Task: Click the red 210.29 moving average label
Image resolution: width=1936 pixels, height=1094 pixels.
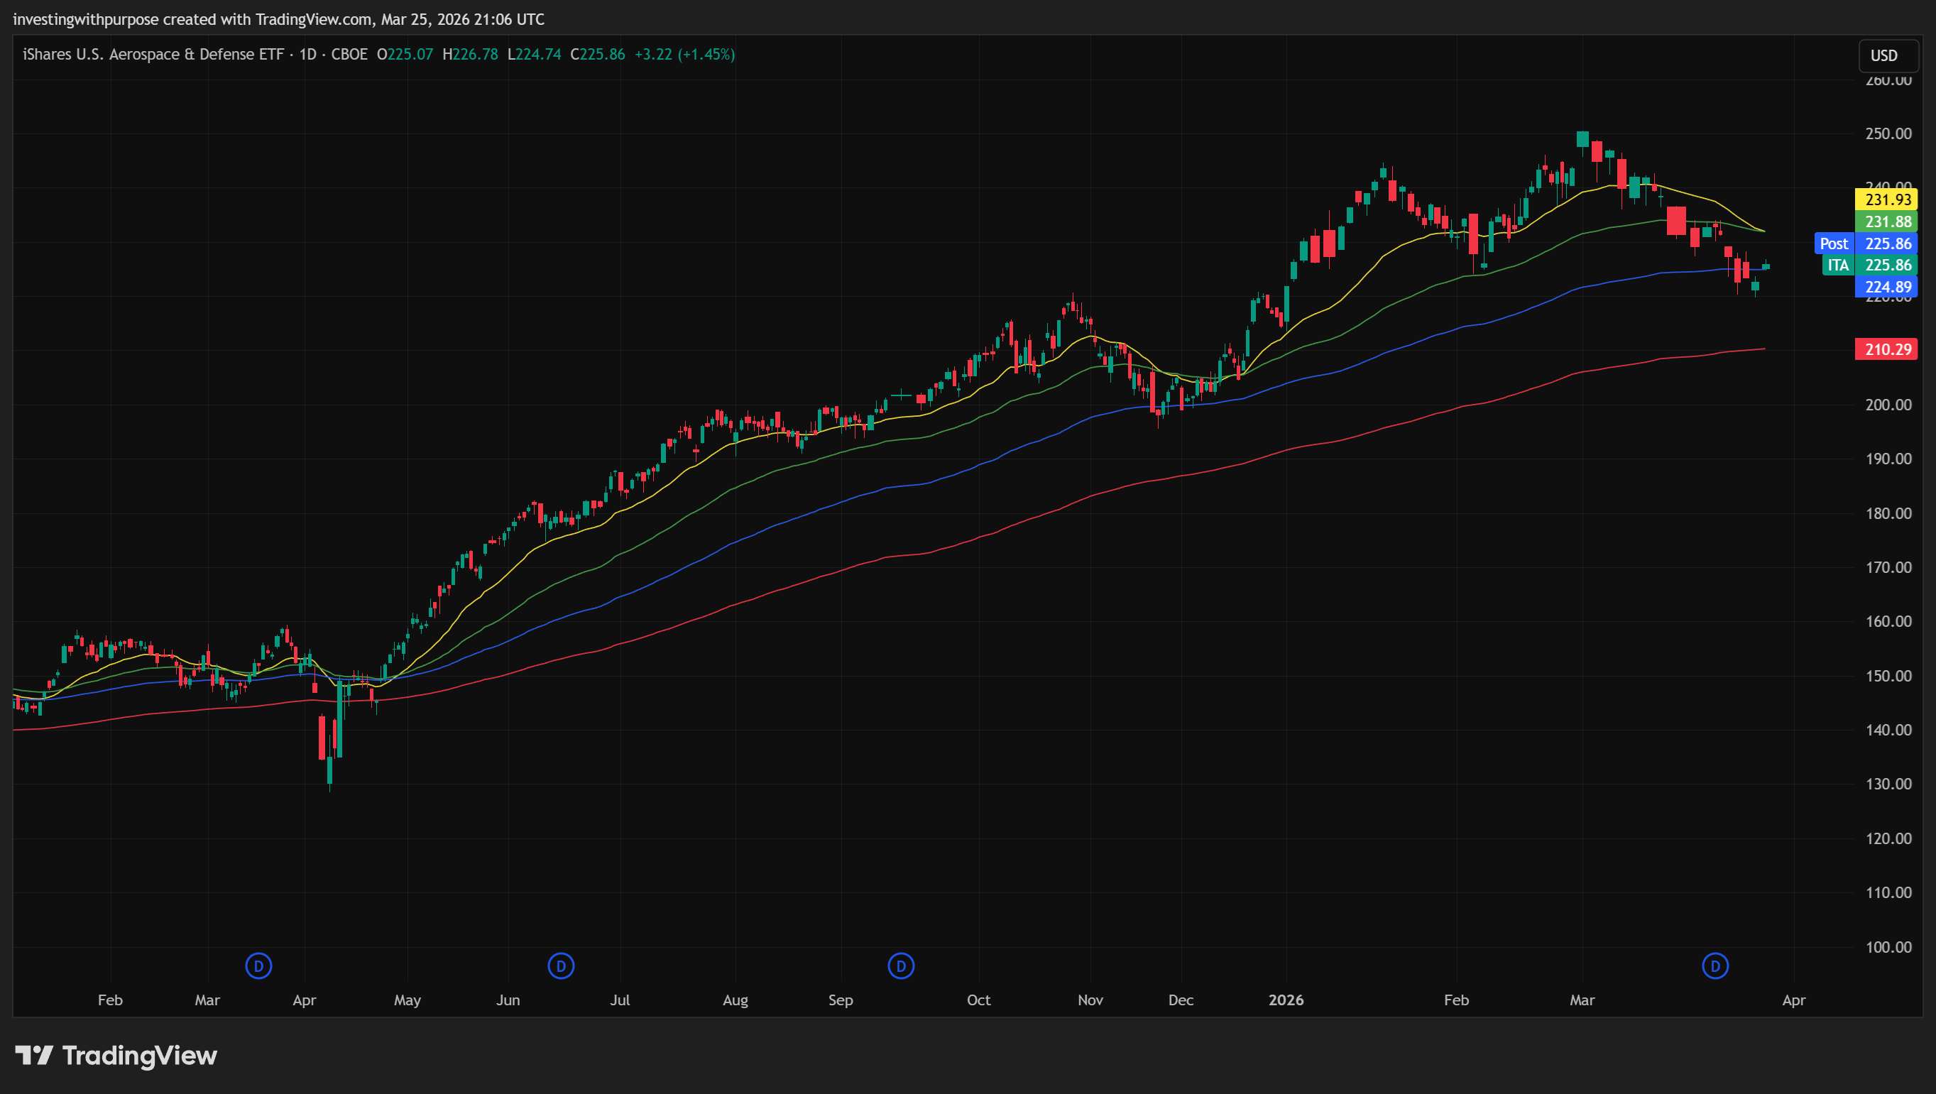Action: point(1886,349)
